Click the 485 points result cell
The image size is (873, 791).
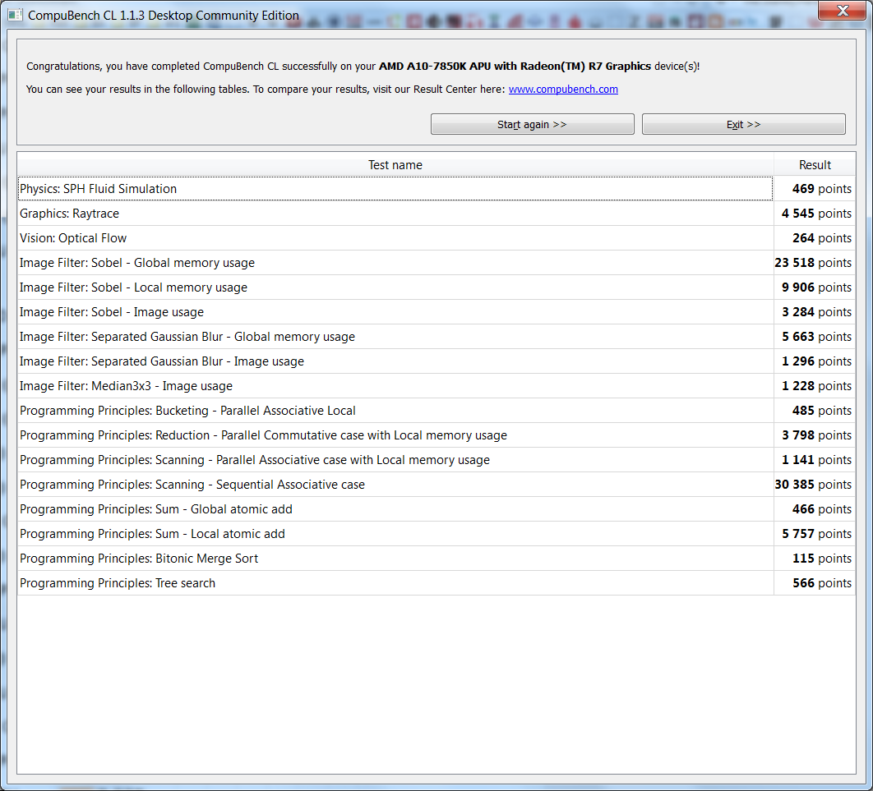click(815, 411)
